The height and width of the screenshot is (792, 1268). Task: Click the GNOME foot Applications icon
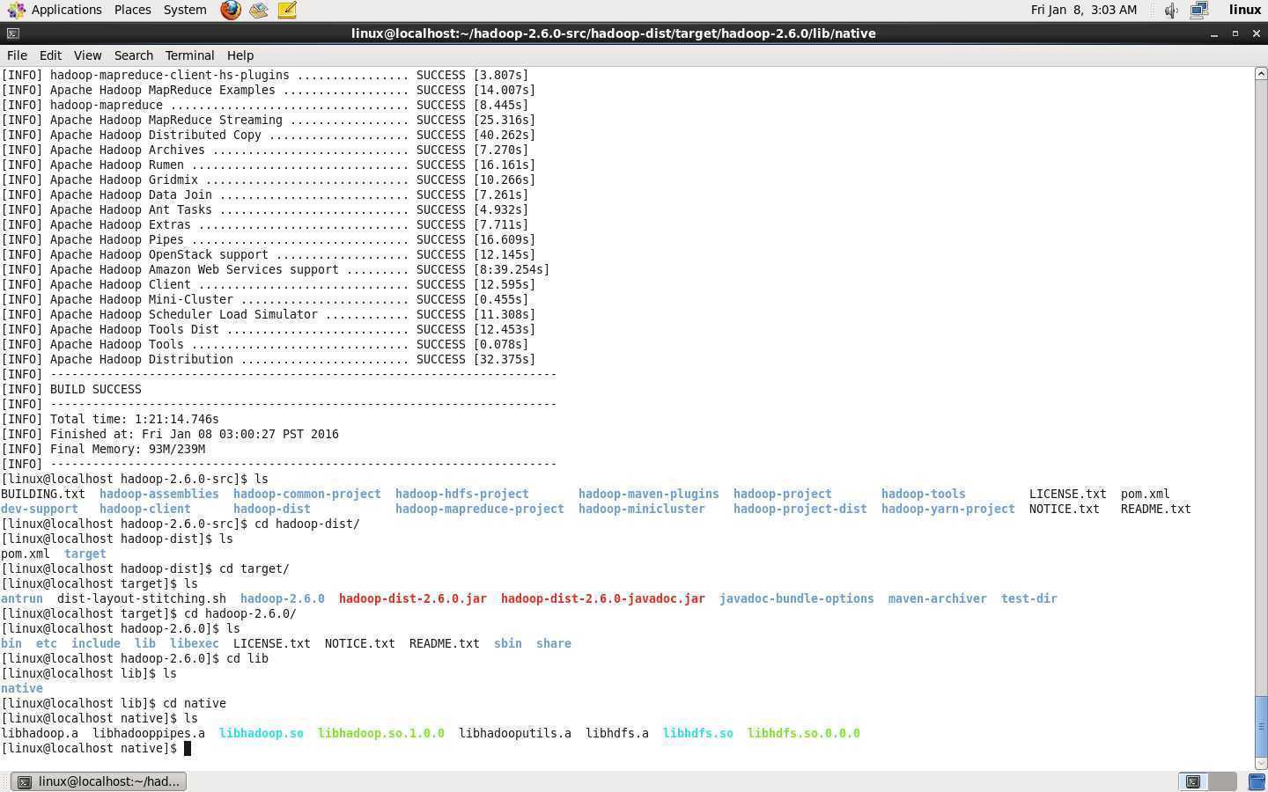coord(15,10)
